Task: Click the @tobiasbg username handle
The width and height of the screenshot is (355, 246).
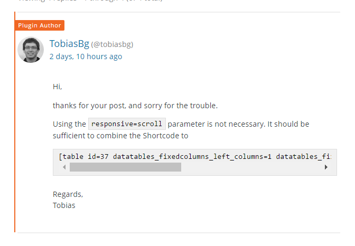Action: (112, 44)
